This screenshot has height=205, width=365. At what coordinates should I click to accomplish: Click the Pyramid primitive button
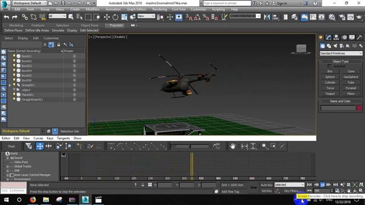(x=351, y=88)
